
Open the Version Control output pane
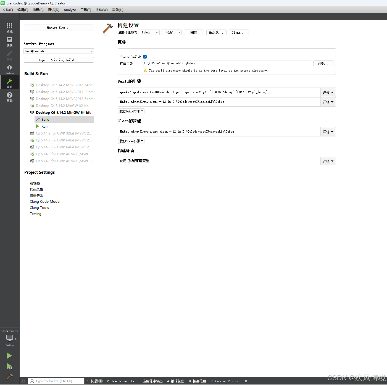click(x=225, y=381)
